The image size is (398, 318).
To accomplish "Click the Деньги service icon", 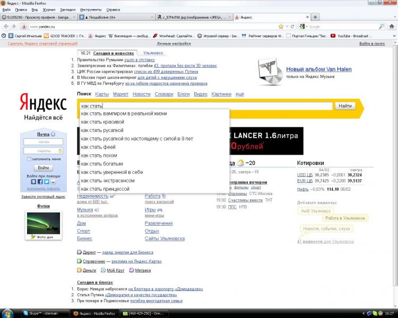I will click(80, 270).
